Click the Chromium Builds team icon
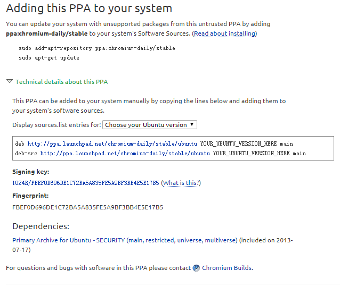This screenshot has height=287, width=340. click(197, 268)
